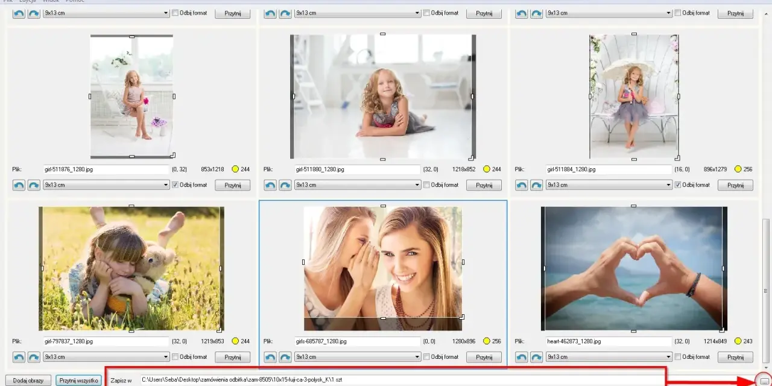Rotate heart-462873_1280.jpg to the left
The height and width of the screenshot is (386, 772).
tap(522, 357)
